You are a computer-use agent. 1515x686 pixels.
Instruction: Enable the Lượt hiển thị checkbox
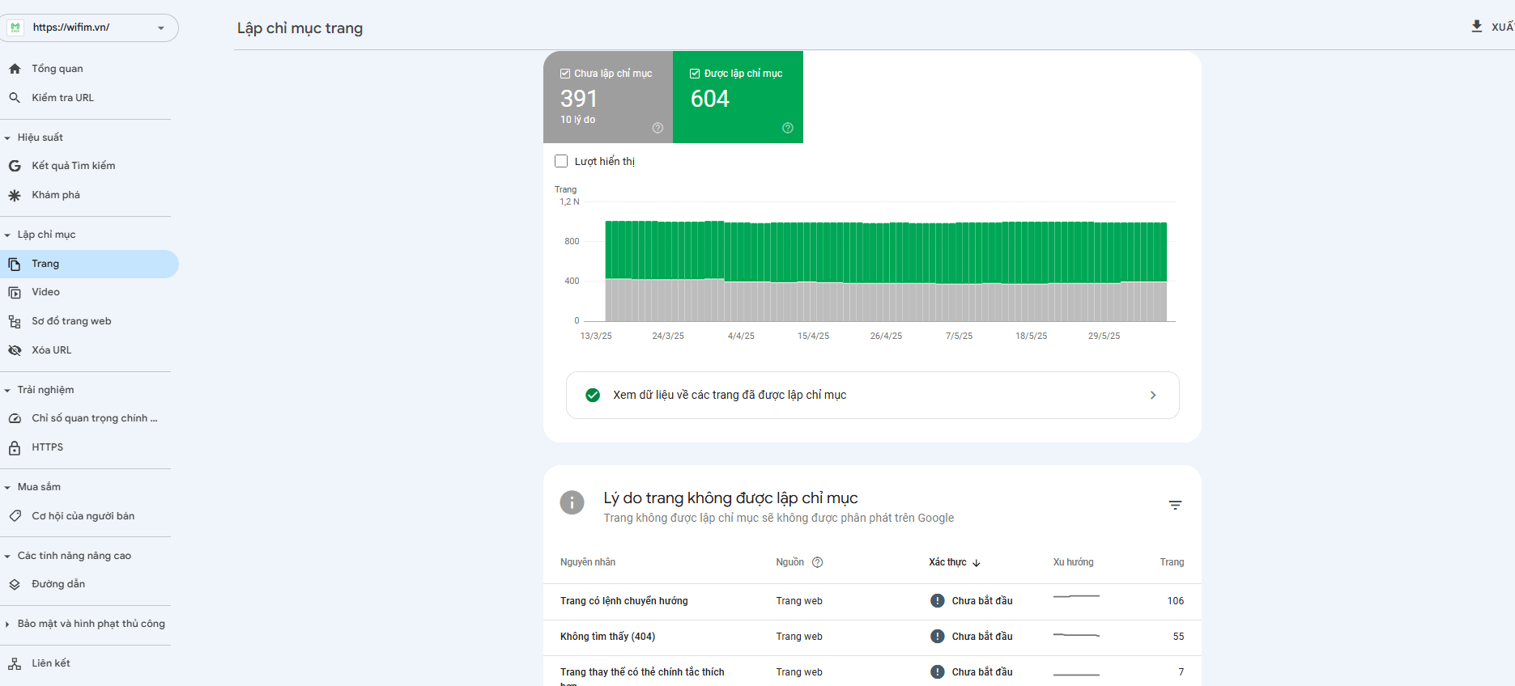pos(561,161)
